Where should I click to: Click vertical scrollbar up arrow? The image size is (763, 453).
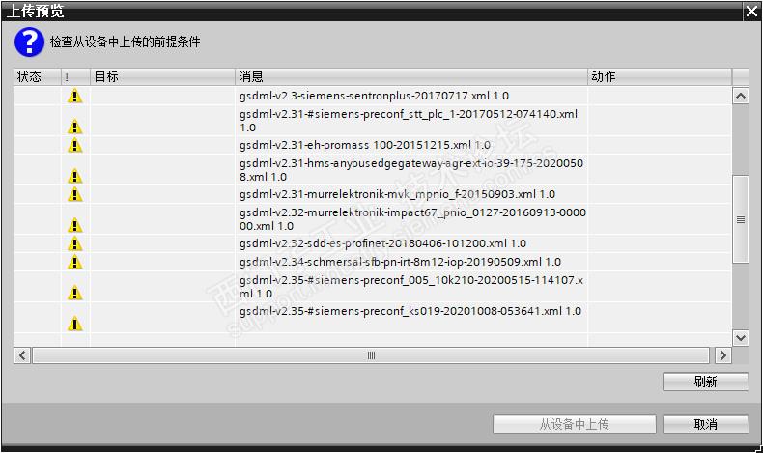pyautogui.click(x=741, y=96)
